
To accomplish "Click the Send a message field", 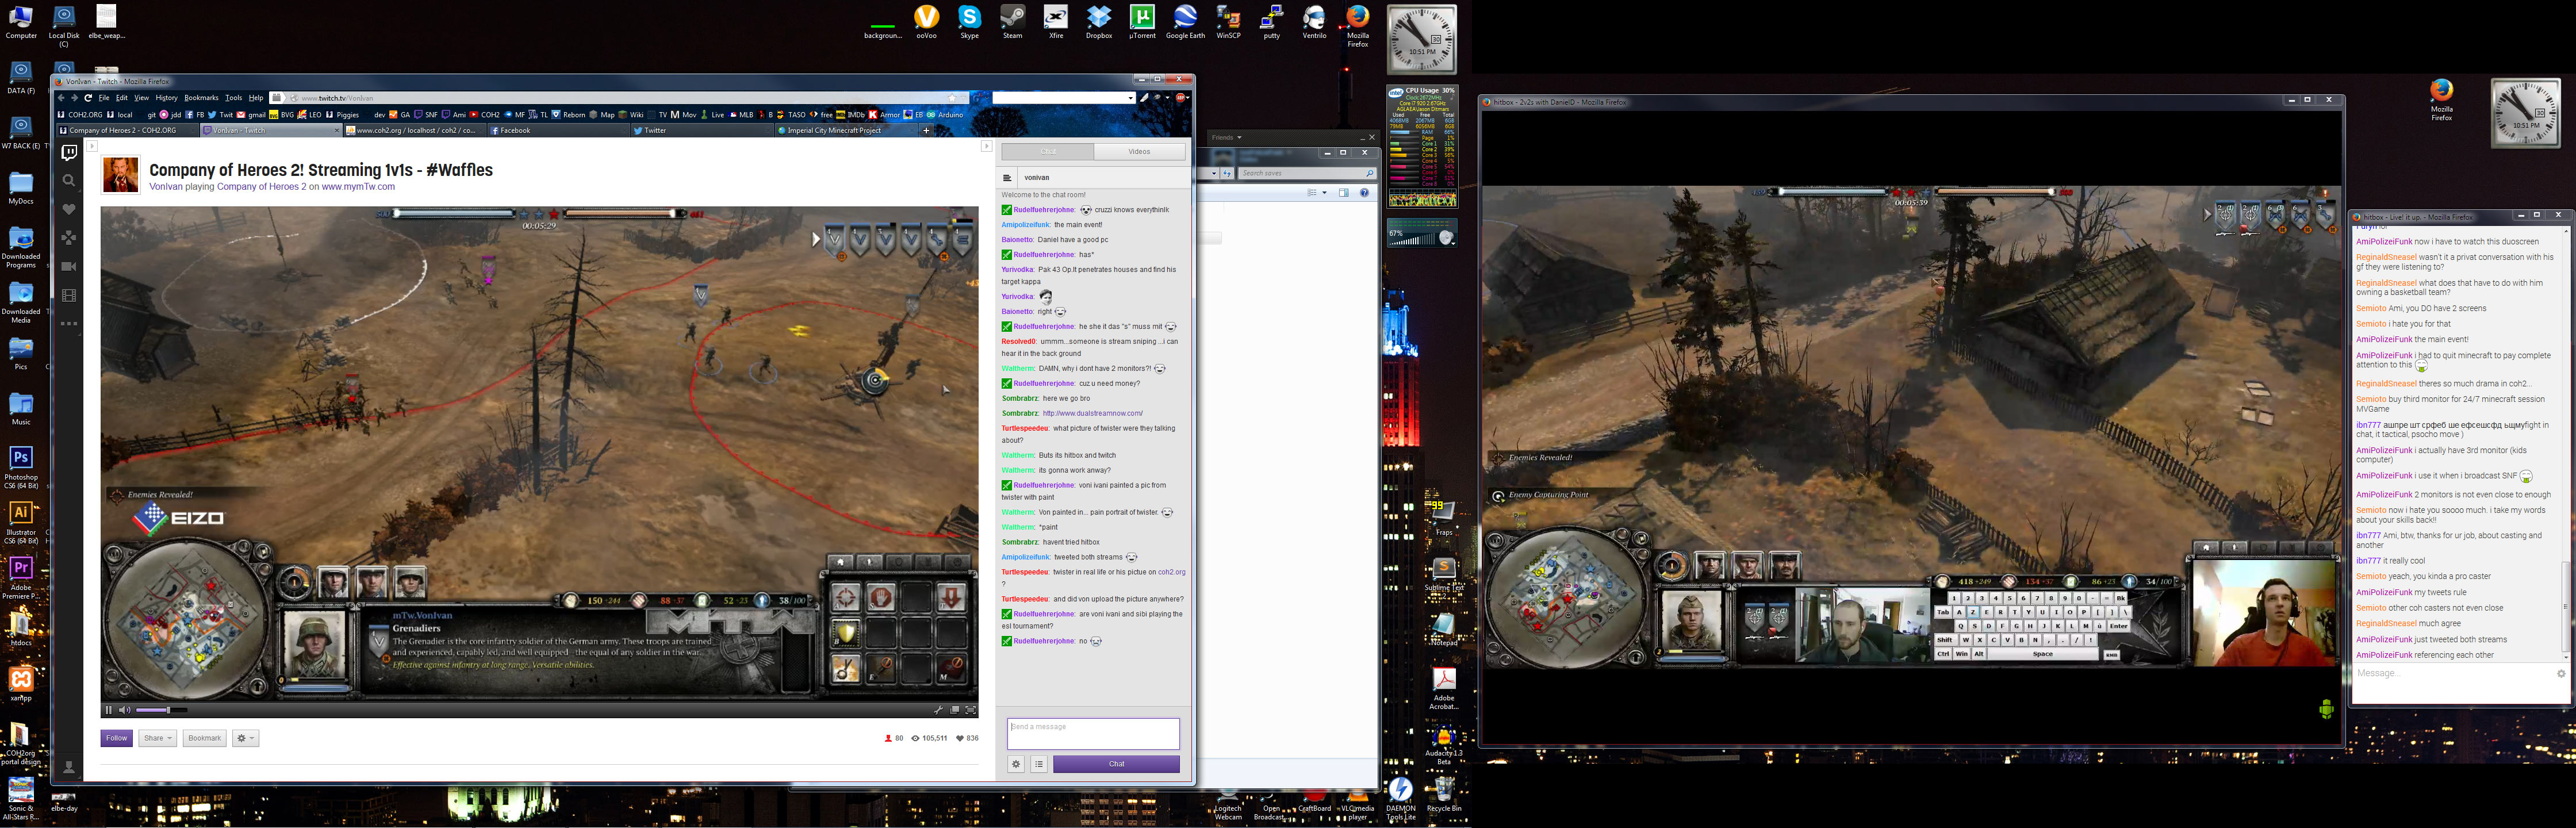I will (x=1093, y=733).
